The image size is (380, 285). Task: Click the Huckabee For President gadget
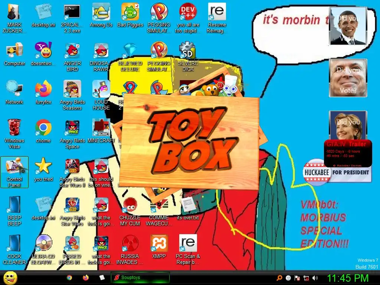(x=337, y=172)
